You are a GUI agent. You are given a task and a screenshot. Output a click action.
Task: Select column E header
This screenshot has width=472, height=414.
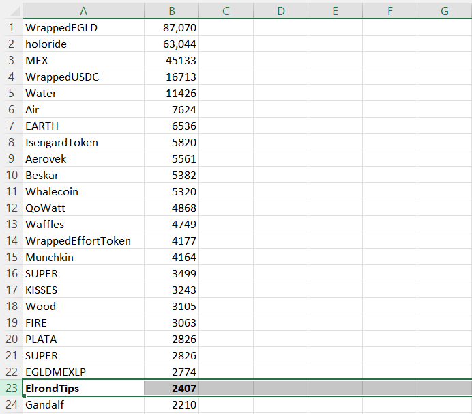point(335,11)
